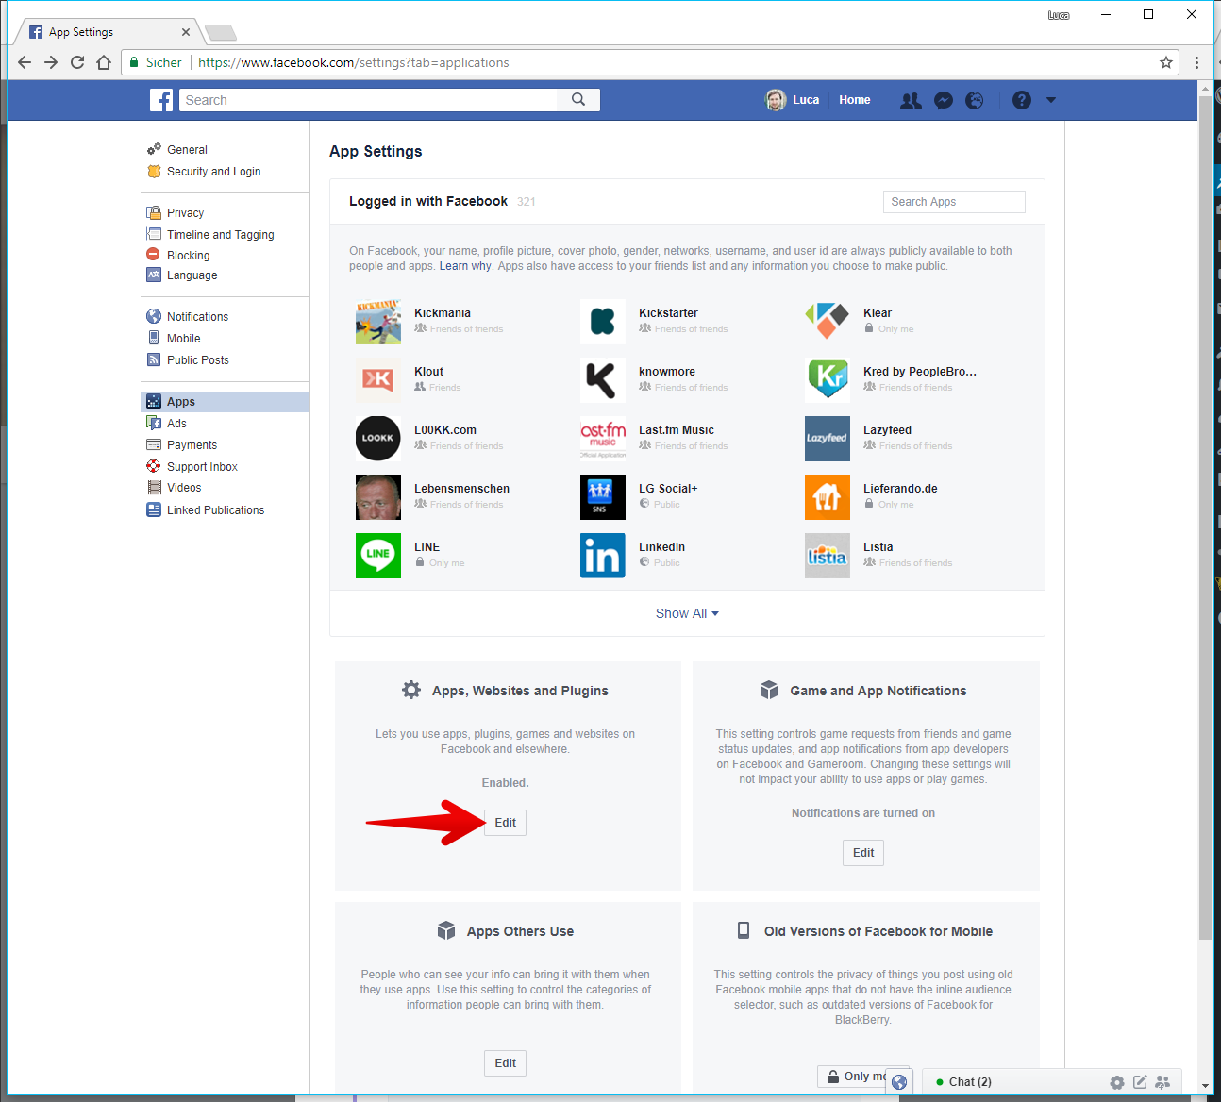Open Privacy settings in sidebar
The height and width of the screenshot is (1102, 1221).
(x=185, y=213)
